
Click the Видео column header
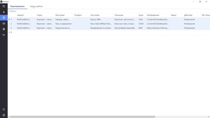point(174,15)
